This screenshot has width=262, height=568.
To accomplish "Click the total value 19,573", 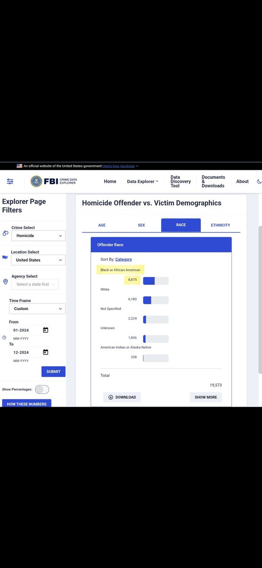I will point(216,385).
